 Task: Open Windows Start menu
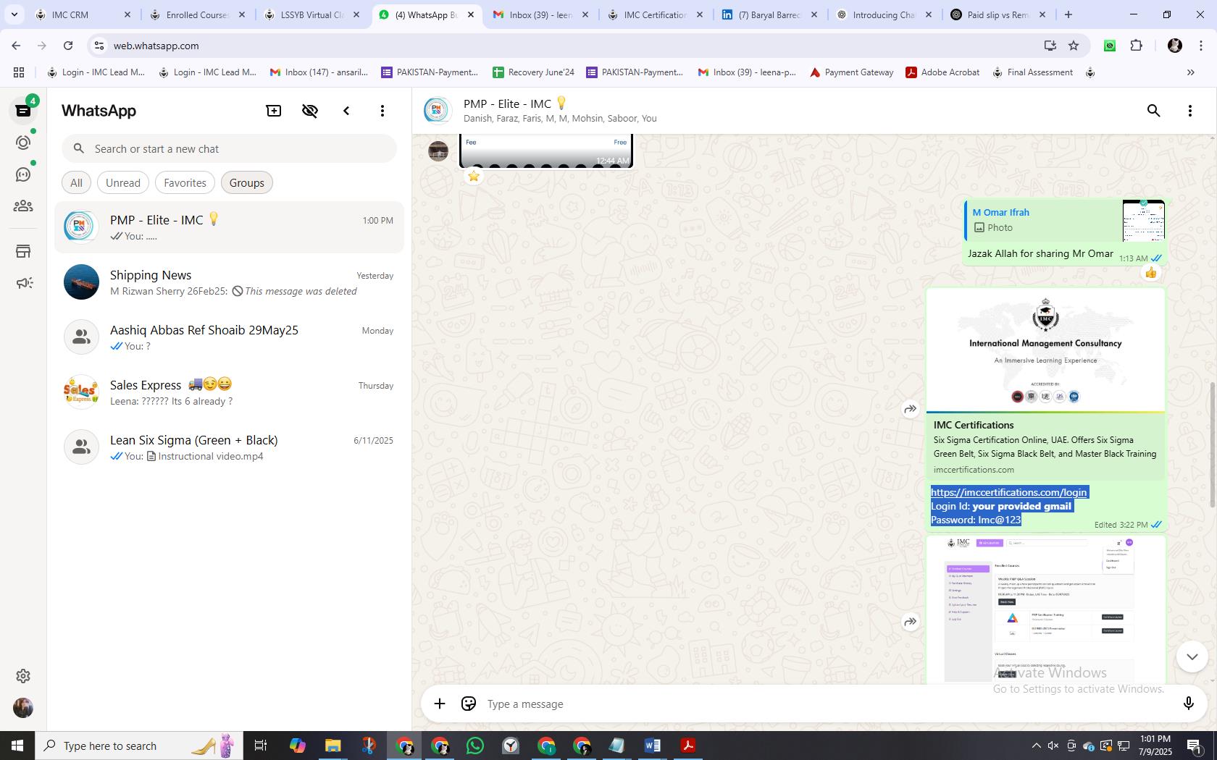coord(17,746)
